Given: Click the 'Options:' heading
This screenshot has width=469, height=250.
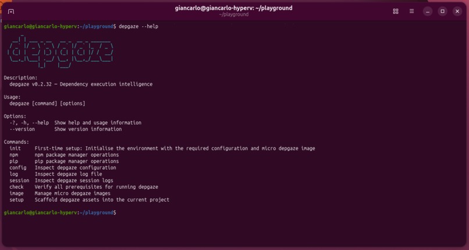Looking at the screenshot, I should tap(15, 116).
